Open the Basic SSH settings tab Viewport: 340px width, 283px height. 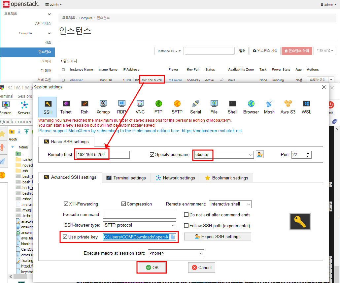tap(66, 141)
